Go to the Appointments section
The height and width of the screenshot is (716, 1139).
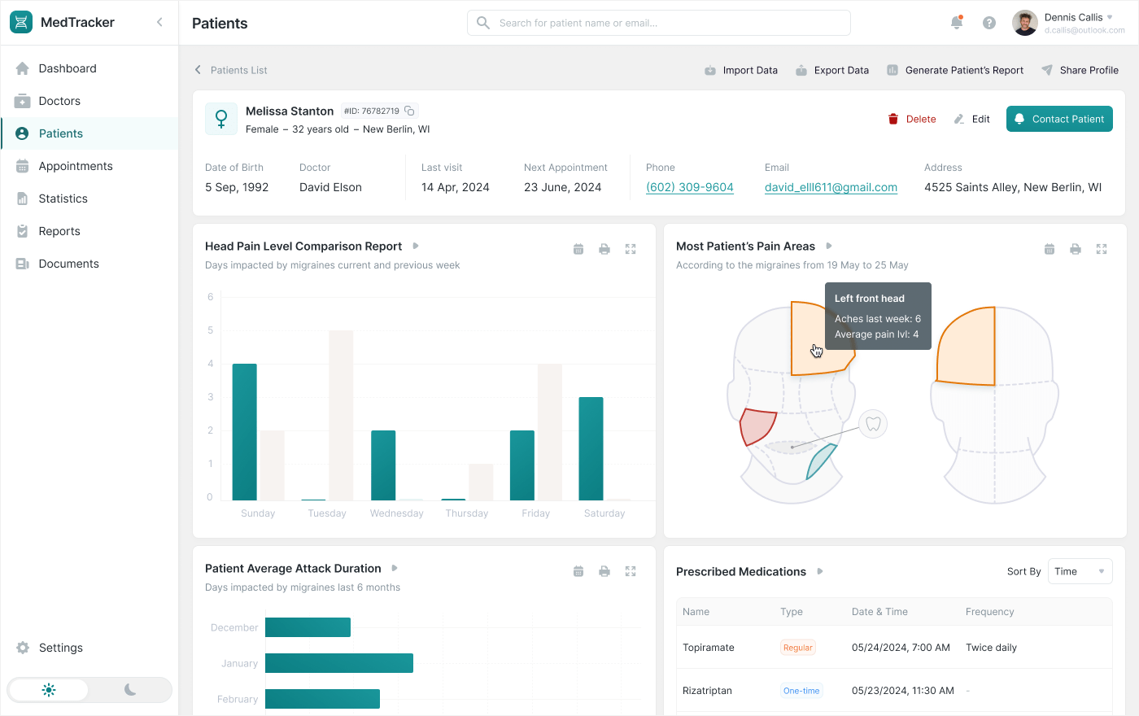point(77,165)
